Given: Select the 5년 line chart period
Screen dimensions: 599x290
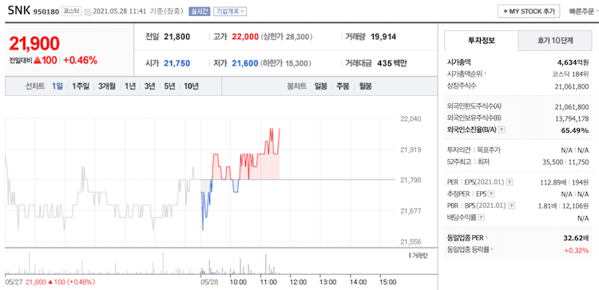Looking at the screenshot, I should tap(169, 86).
